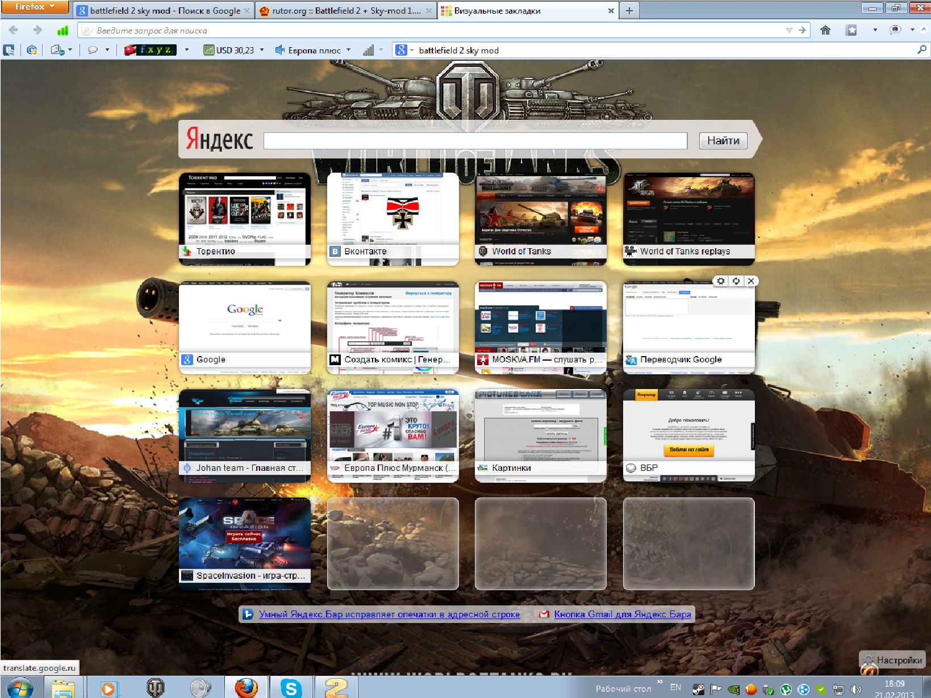Open Skype from the taskbar
The height and width of the screenshot is (698, 931).
(x=291, y=688)
